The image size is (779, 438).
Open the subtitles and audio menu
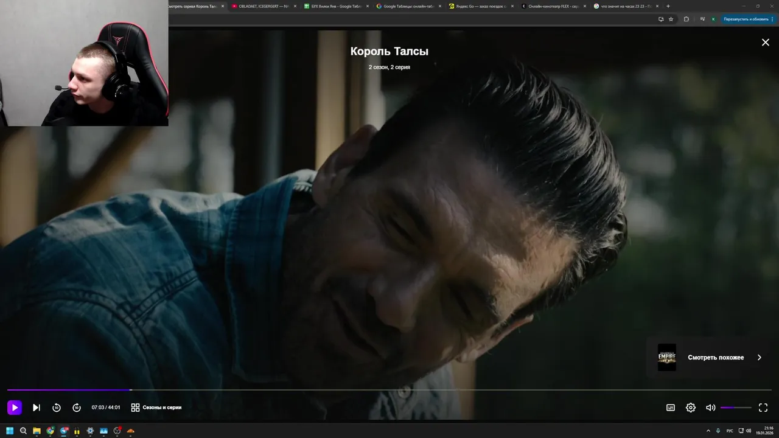tap(671, 408)
